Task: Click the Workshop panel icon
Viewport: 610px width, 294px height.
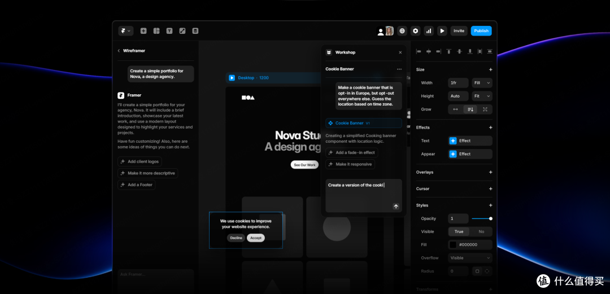Action: coord(329,52)
